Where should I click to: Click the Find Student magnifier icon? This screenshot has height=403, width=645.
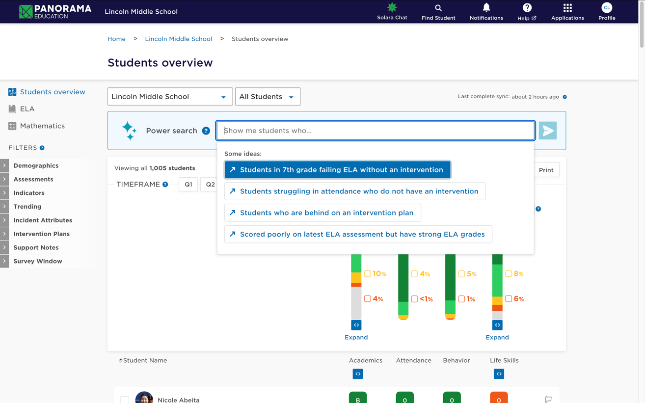click(438, 8)
